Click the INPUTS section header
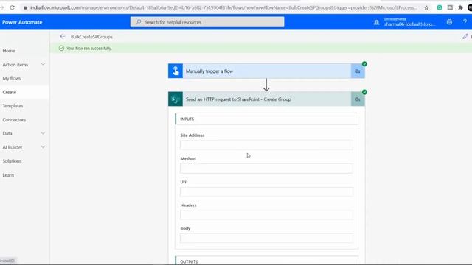Image resolution: width=472 pixels, height=265 pixels. (x=267, y=119)
